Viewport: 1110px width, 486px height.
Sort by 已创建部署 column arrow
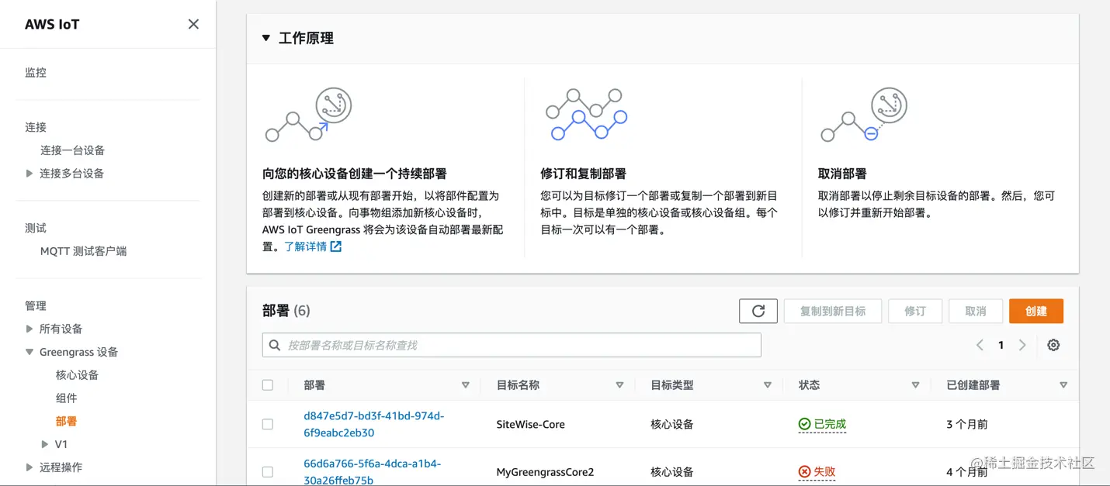[1063, 385]
